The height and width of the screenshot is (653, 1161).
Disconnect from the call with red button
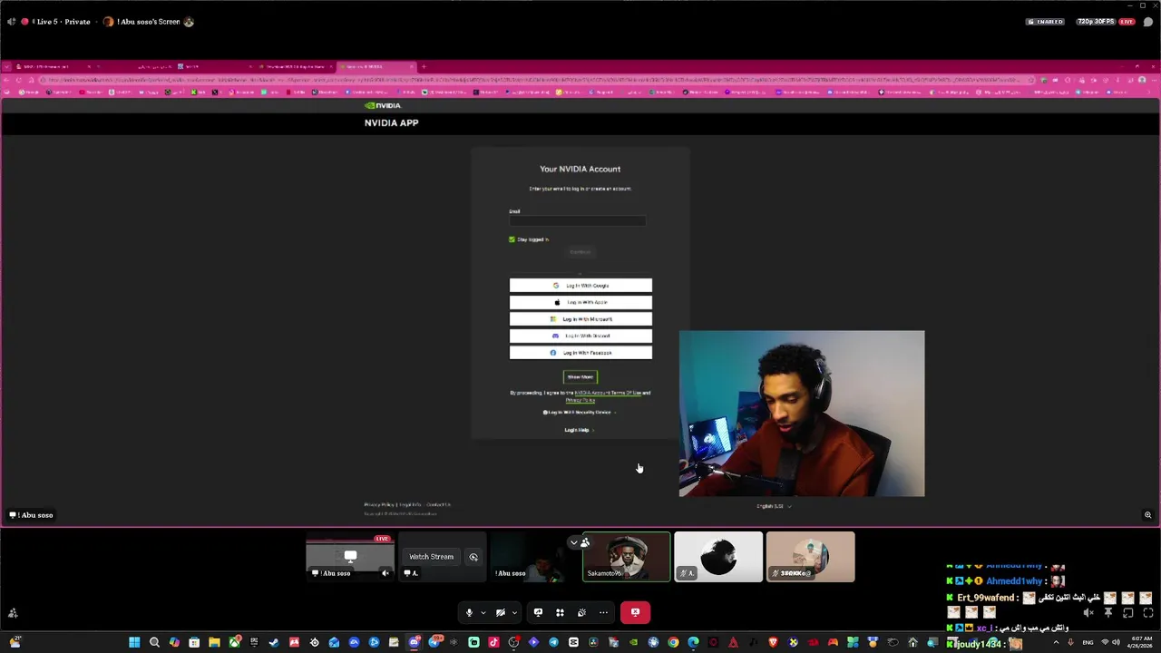tap(635, 612)
